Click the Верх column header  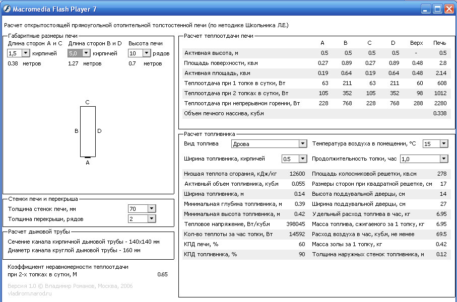416,43
